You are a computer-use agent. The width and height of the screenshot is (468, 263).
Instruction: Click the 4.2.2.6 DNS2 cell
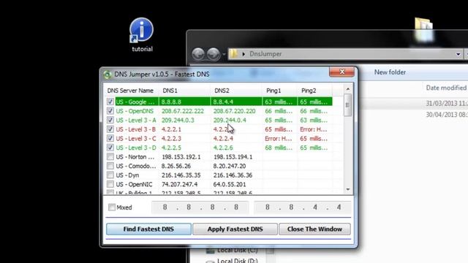[223, 148]
